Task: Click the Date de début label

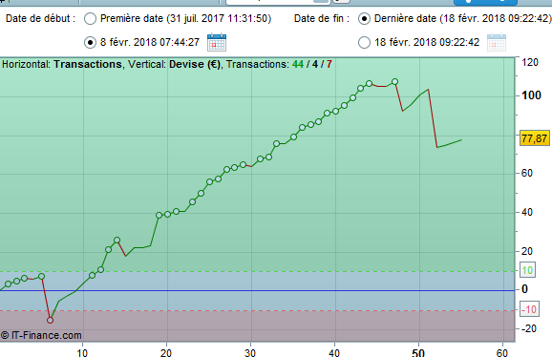Action: (x=40, y=18)
